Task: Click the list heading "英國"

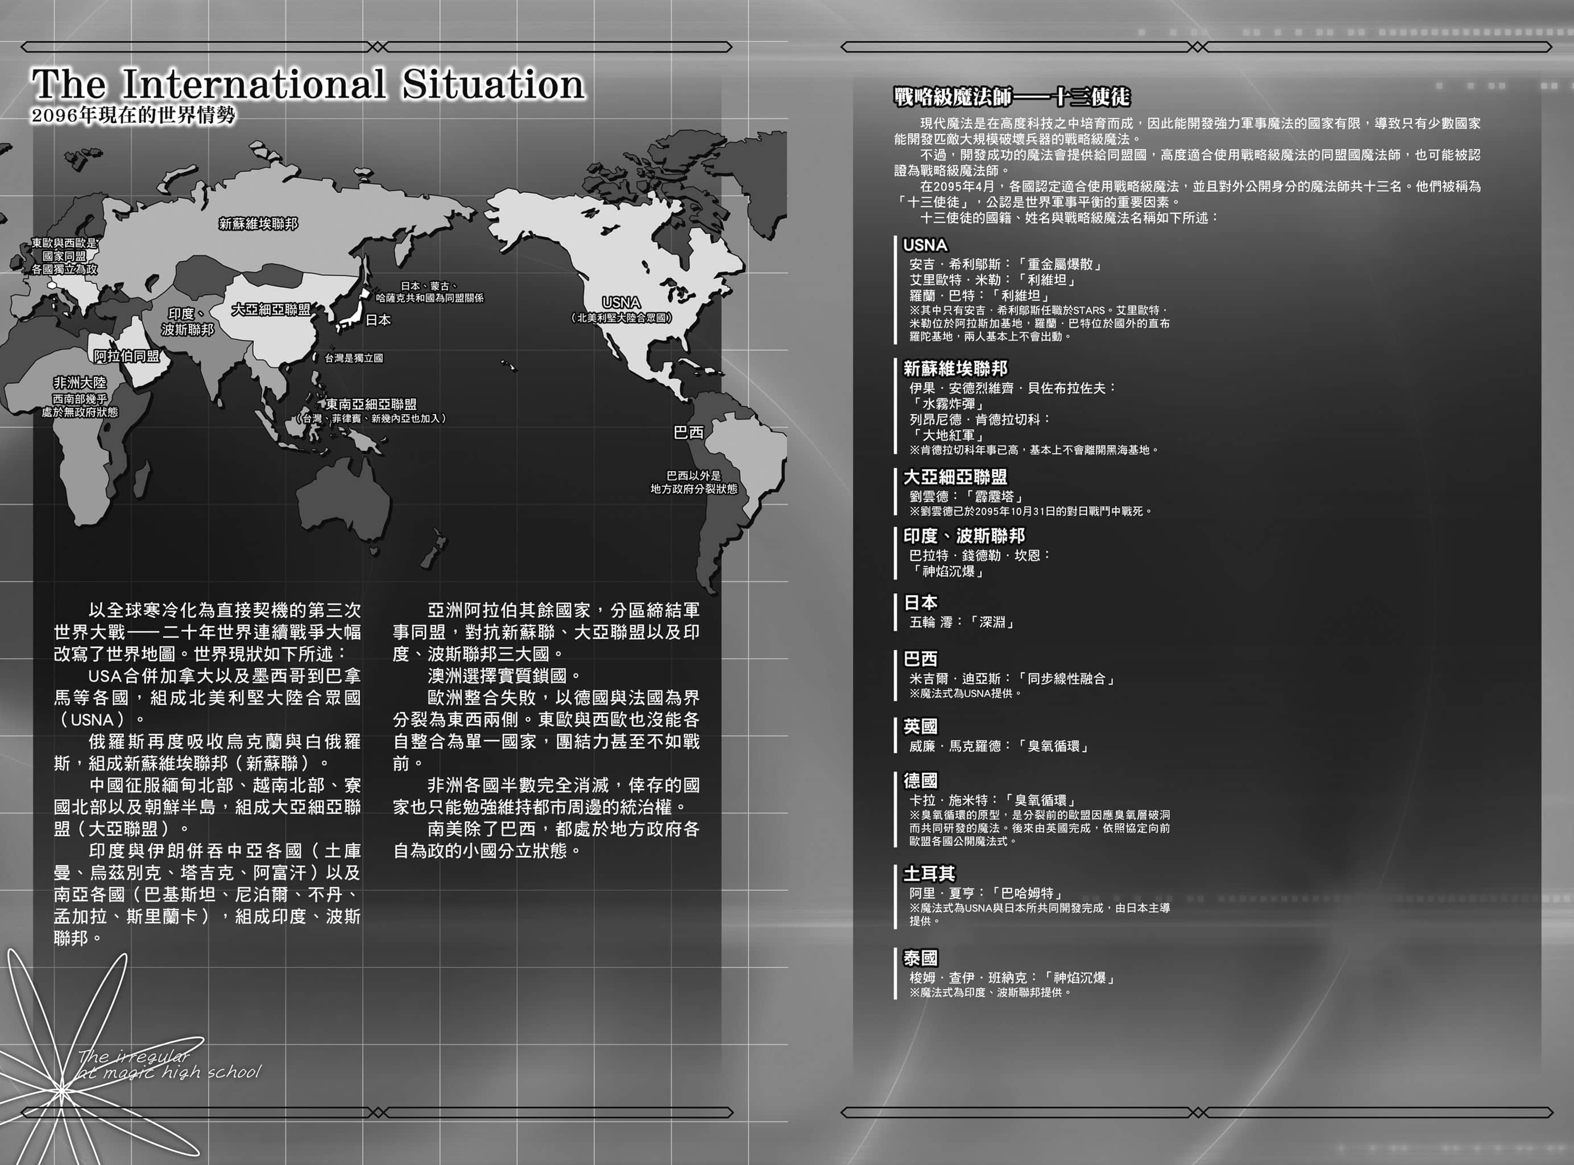Action: pyautogui.click(x=921, y=726)
